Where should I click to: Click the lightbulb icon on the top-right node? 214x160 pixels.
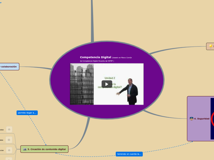pos(211,46)
